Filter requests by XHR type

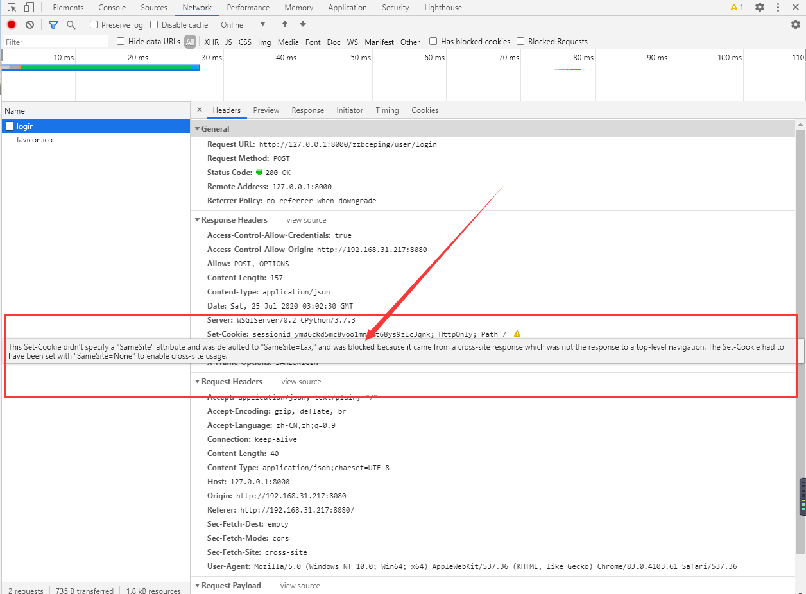point(211,42)
